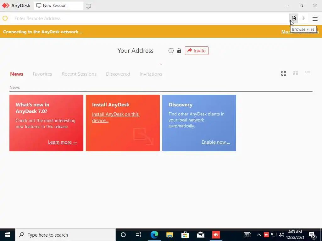Click the network icon in system tray
Viewport: 322px width, 241px height.
coord(274,235)
